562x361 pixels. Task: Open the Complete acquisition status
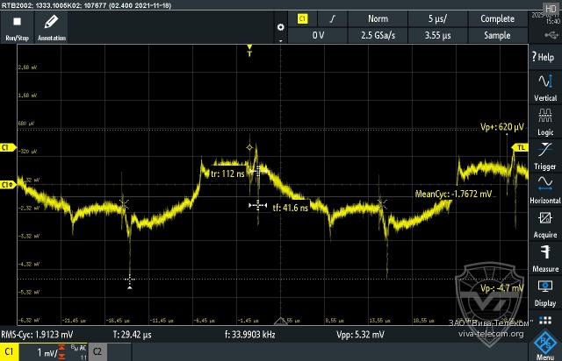point(498,18)
